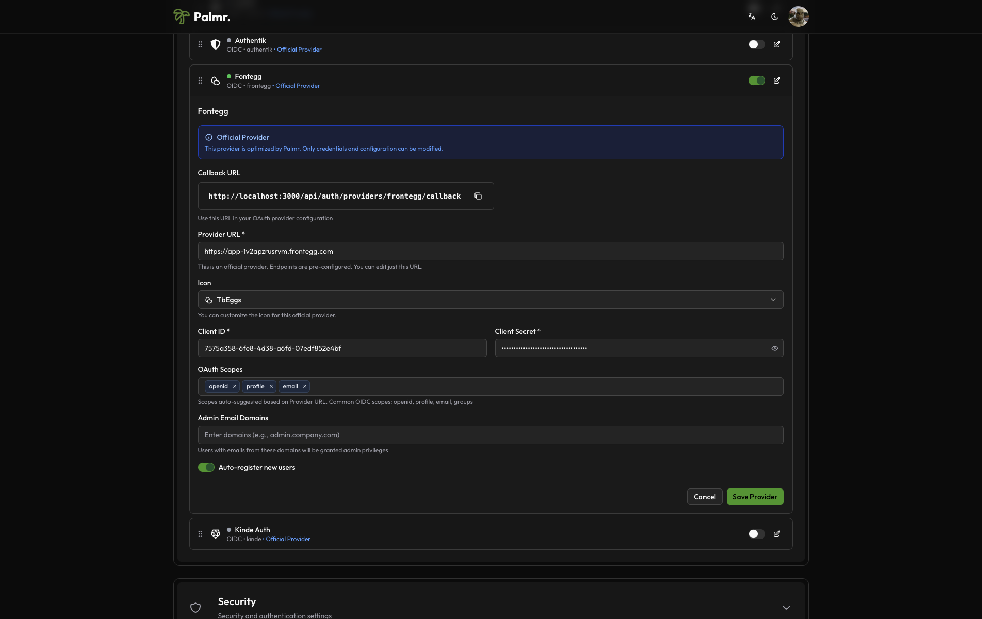982x619 pixels.
Task: Click the Palmr. brand name
Action: coord(212,17)
